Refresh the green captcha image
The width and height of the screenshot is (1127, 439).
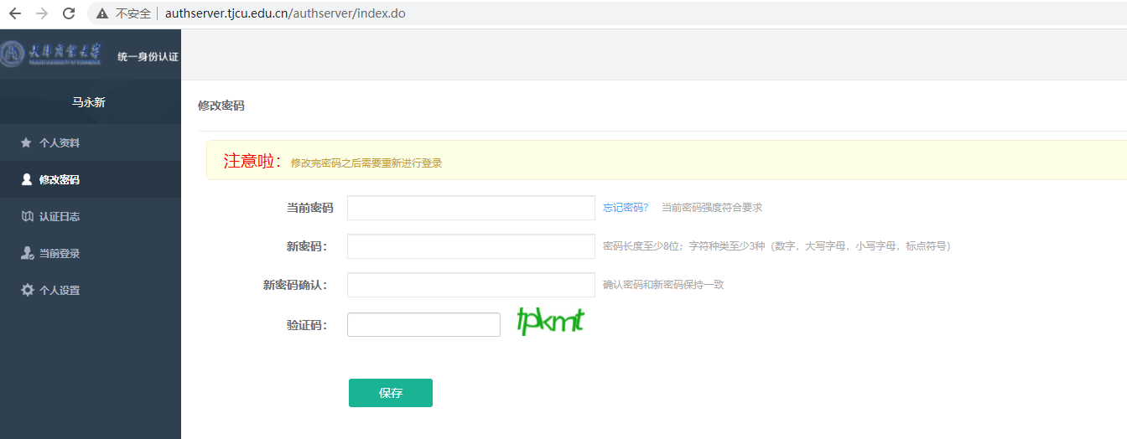click(550, 322)
